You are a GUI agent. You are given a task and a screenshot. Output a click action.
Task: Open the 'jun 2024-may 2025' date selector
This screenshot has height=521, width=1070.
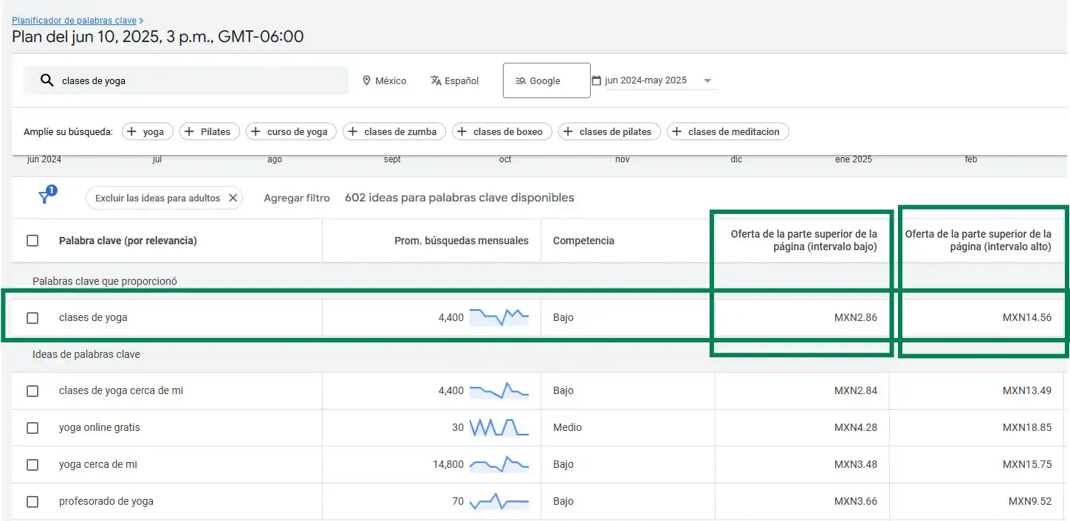click(x=654, y=80)
